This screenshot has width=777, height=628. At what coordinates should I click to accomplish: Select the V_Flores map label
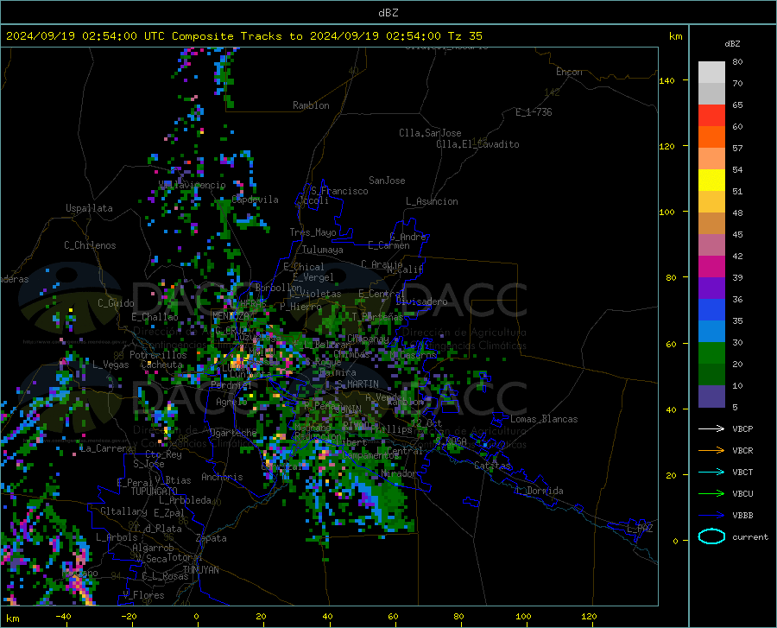[143, 595]
